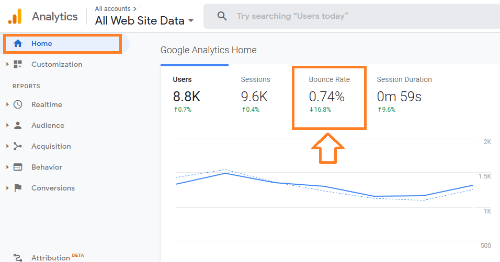Viewport: 500px width, 262px height.
Task: Click the Audience person icon
Action: pos(18,125)
